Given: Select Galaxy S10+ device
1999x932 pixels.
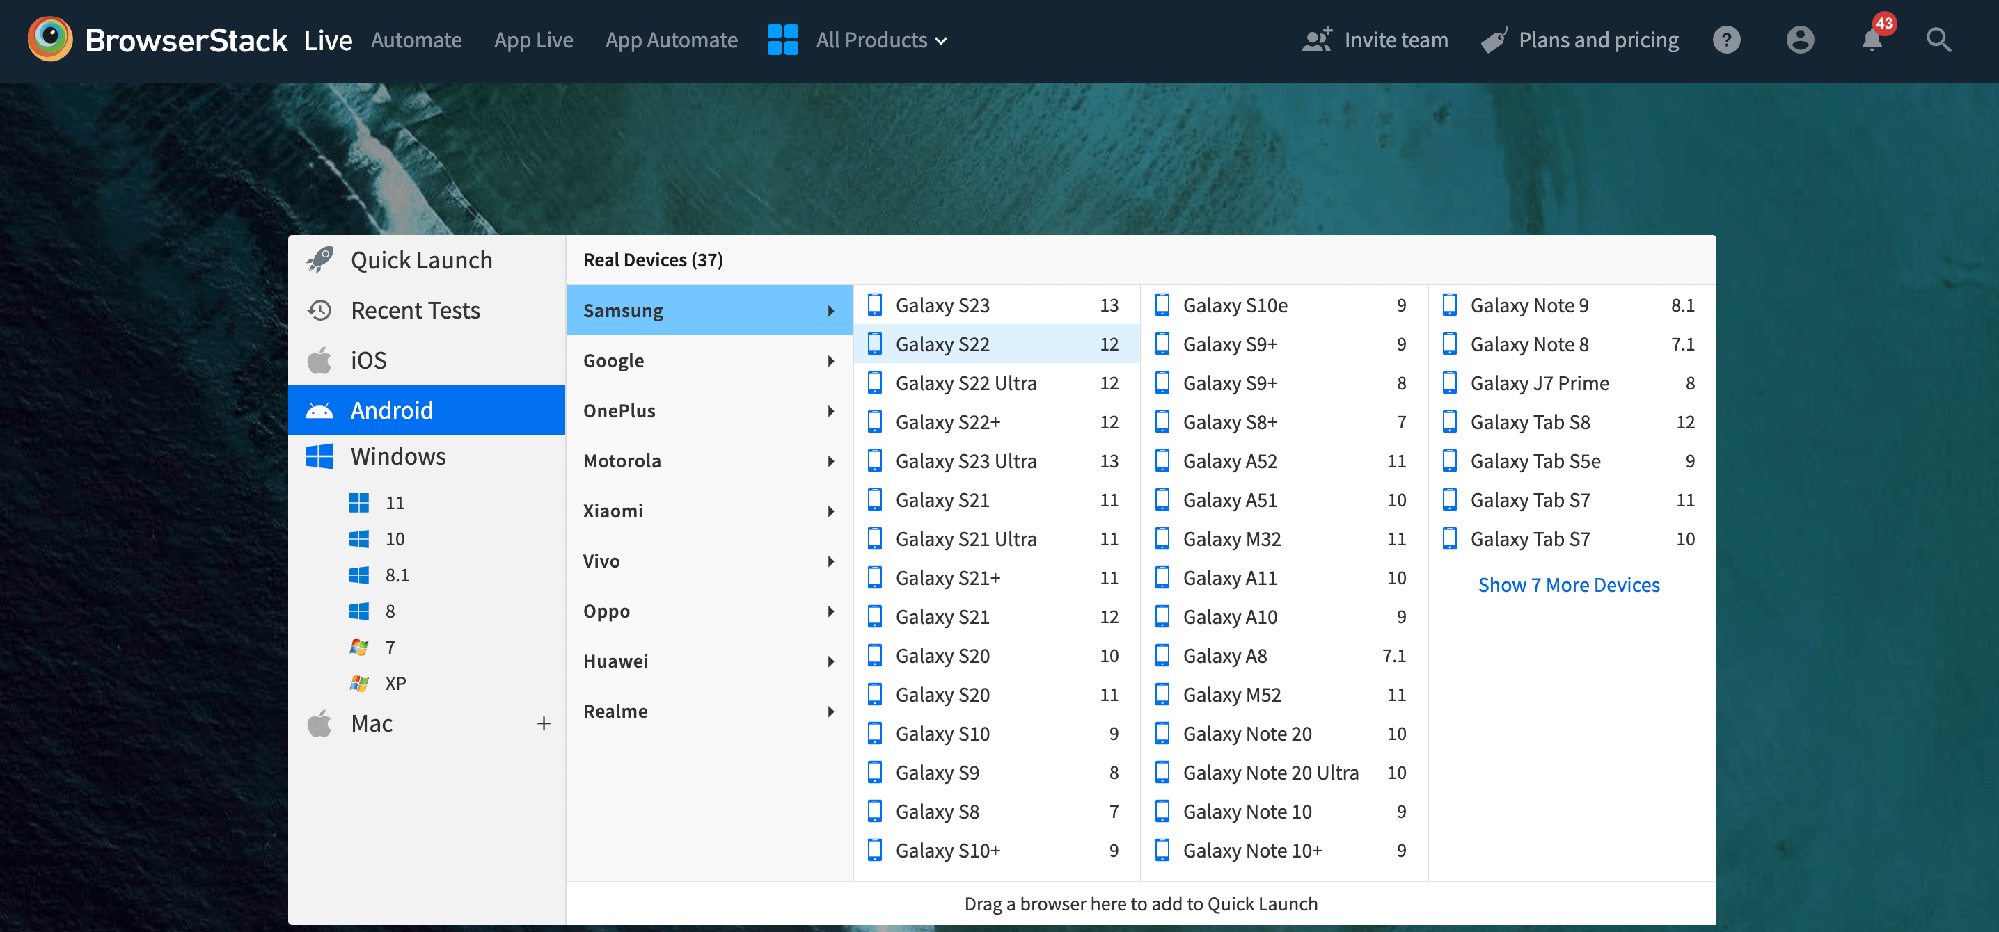Looking at the screenshot, I should [x=997, y=851].
